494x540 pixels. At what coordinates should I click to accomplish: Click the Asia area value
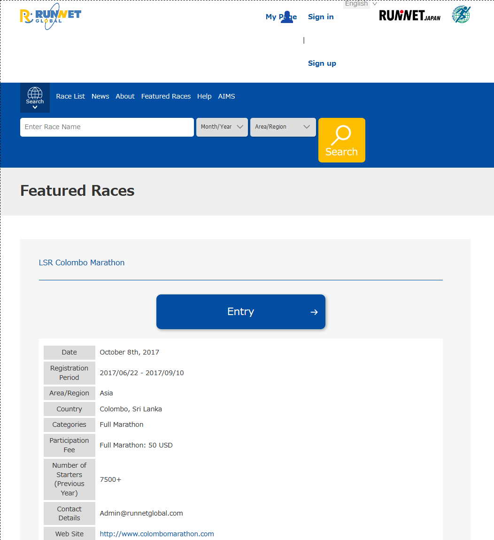point(106,393)
